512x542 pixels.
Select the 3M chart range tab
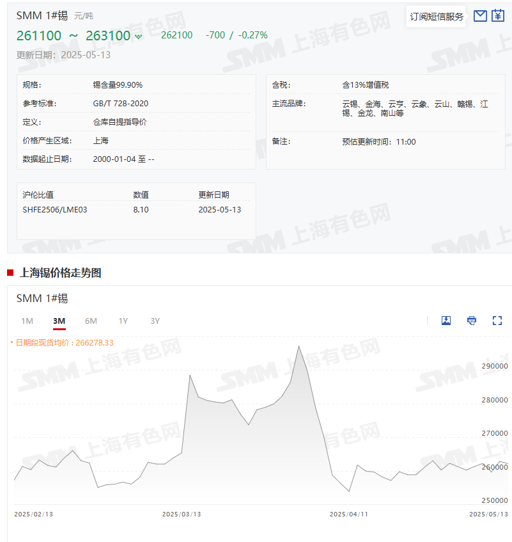(x=59, y=321)
